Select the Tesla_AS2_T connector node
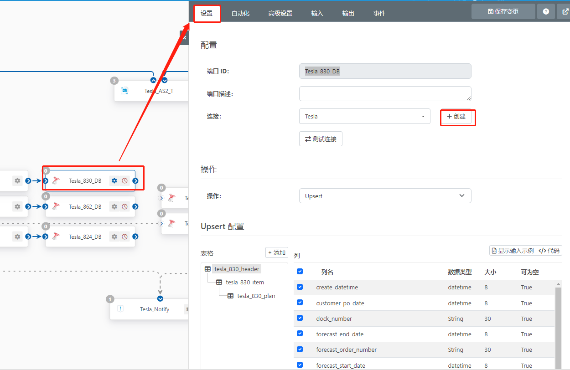Image resolution: width=570 pixels, height=370 pixels. [x=159, y=91]
